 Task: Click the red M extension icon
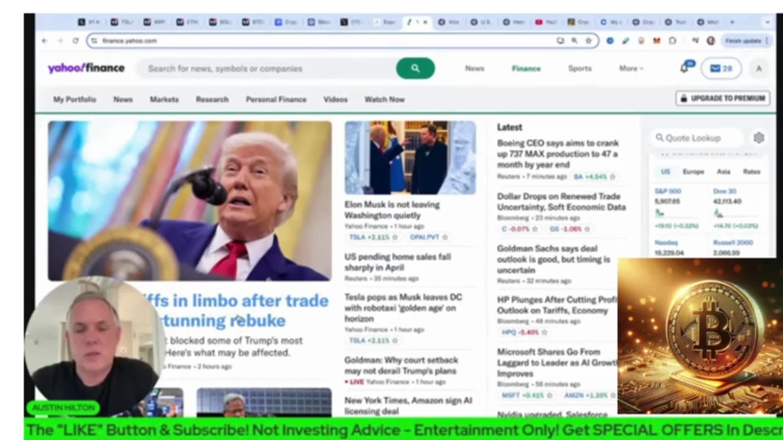pyautogui.click(x=656, y=41)
